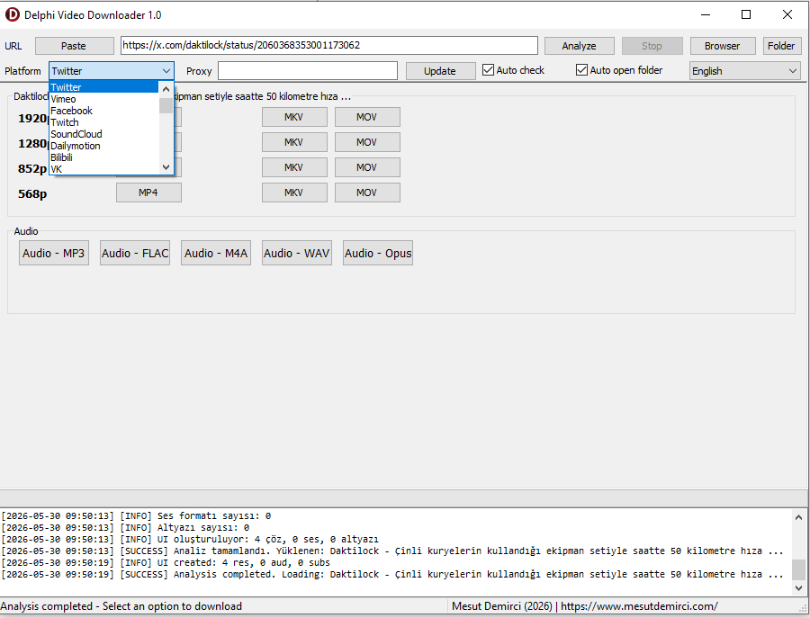Click the Analyze button
810x618 pixels.
click(x=579, y=46)
